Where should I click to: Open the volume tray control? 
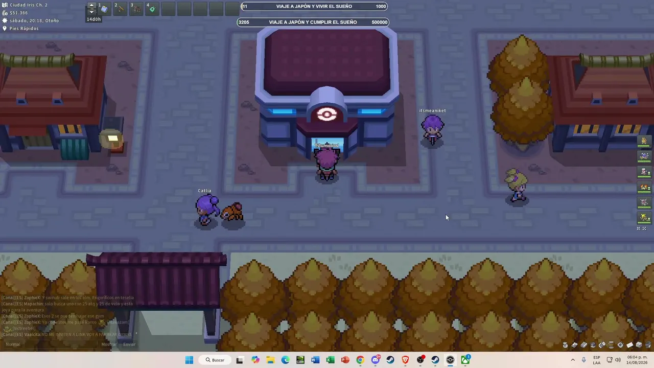618,360
